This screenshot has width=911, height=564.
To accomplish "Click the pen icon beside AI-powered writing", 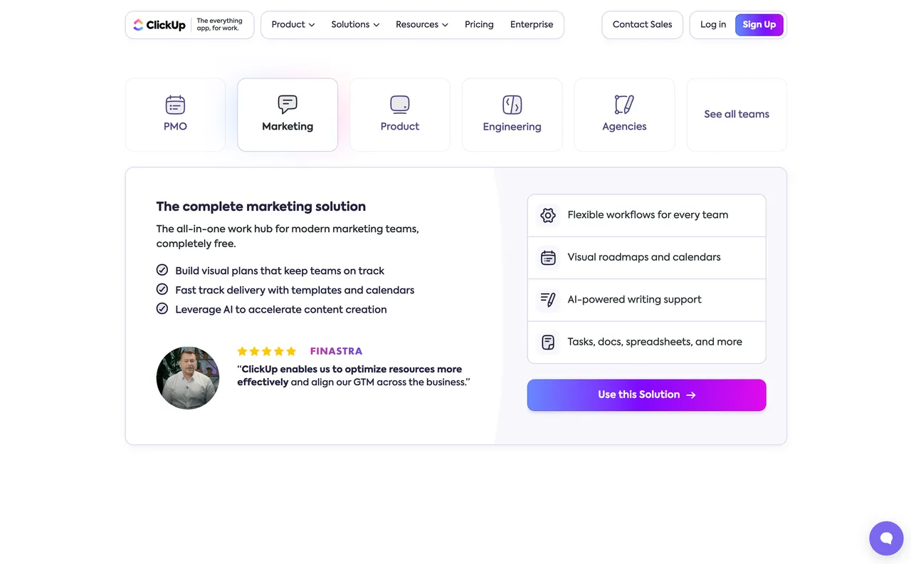I will [548, 300].
